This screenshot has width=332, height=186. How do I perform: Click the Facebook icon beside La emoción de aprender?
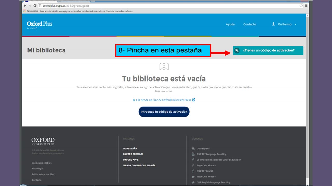pos(193,160)
